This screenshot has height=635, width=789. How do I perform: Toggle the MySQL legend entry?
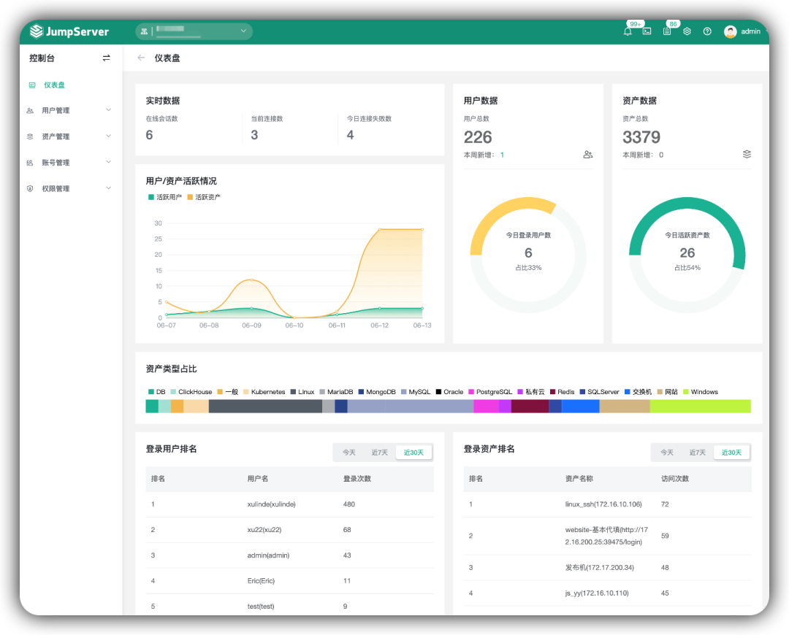416,392
